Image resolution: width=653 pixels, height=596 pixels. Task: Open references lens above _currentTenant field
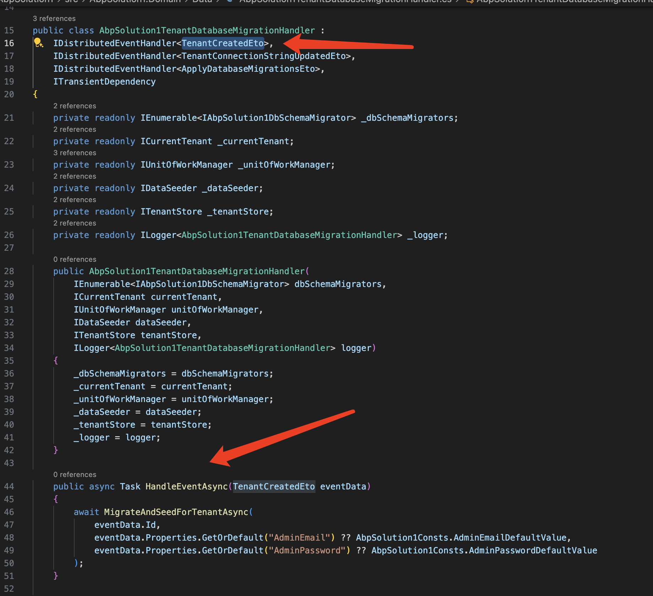pos(75,129)
